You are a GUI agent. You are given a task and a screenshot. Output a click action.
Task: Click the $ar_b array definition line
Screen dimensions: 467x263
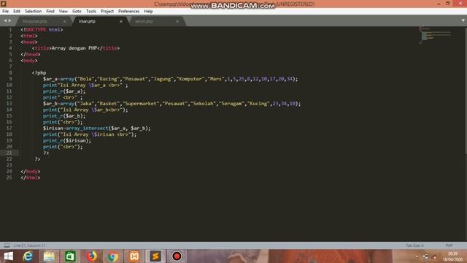click(x=172, y=104)
